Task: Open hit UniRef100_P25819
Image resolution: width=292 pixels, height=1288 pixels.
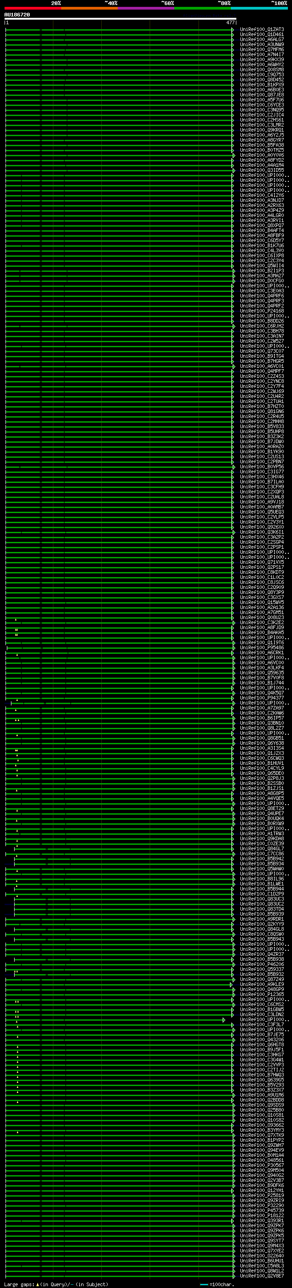Action: coord(262,1196)
